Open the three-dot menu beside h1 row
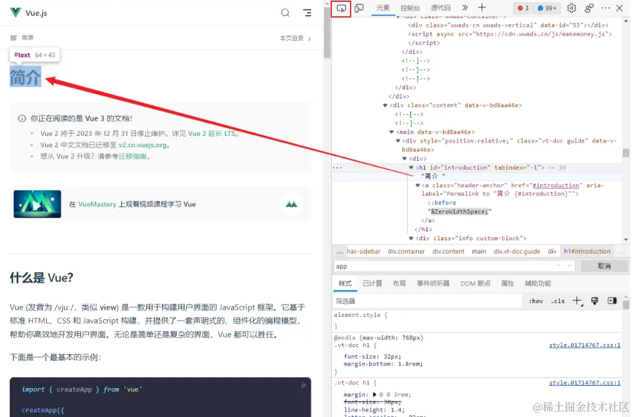633x417 pixels. click(337, 168)
